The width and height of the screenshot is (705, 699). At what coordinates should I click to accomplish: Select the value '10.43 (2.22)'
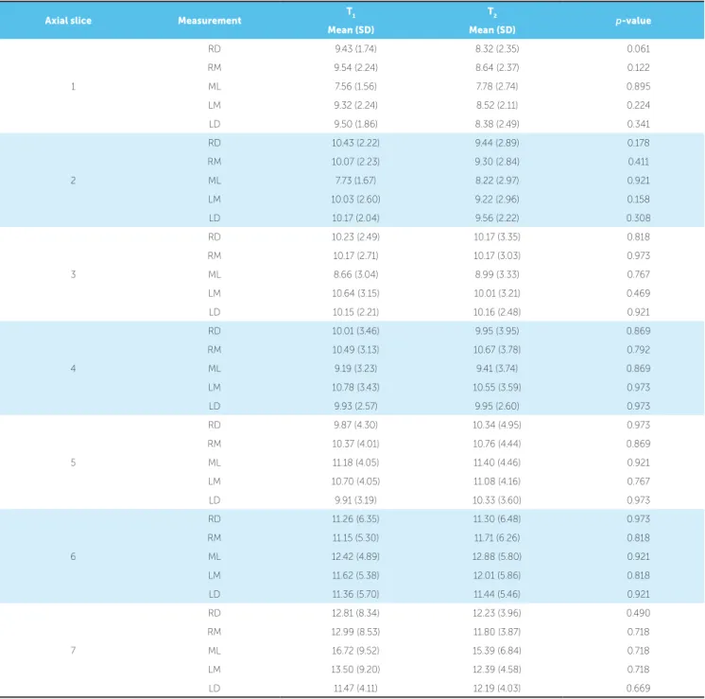point(355,143)
